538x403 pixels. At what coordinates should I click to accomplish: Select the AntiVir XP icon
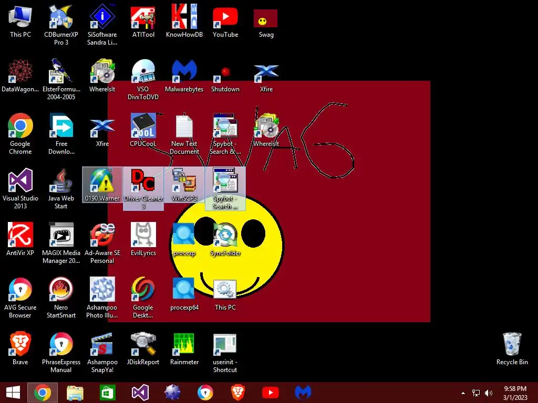coord(20,239)
